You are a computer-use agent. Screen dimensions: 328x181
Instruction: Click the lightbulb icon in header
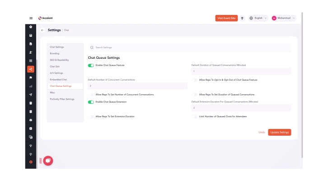point(242,18)
